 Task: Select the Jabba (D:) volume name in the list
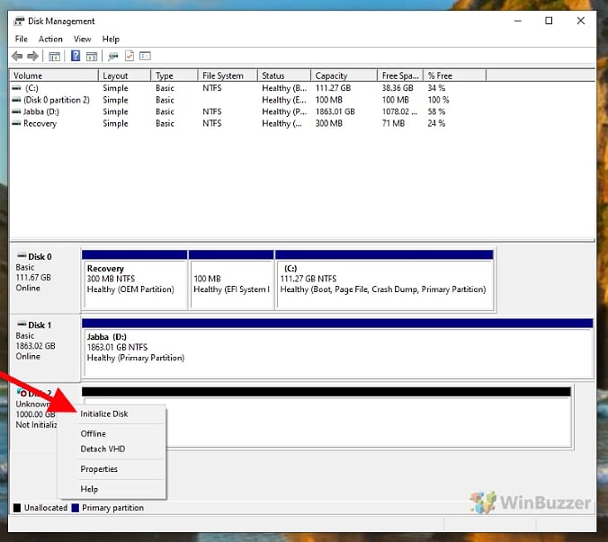click(x=41, y=111)
